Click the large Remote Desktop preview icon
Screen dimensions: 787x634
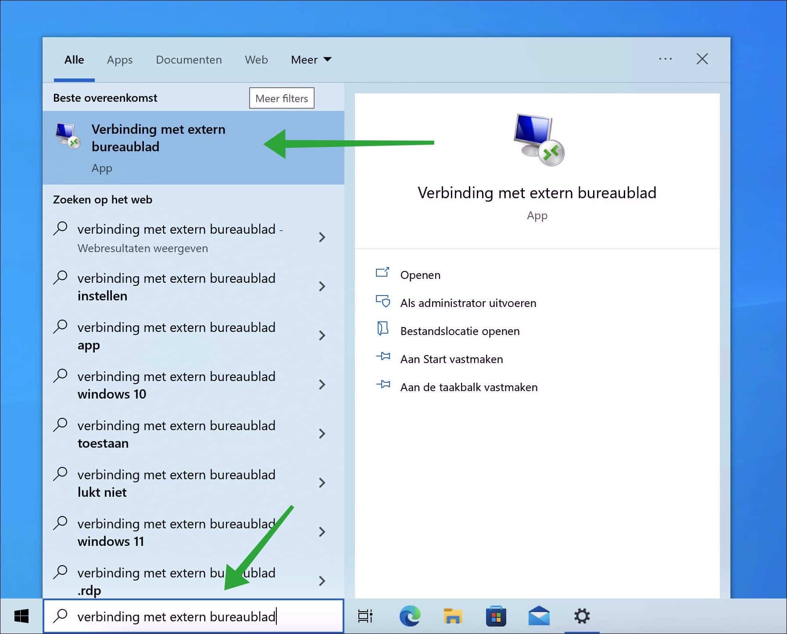point(537,139)
